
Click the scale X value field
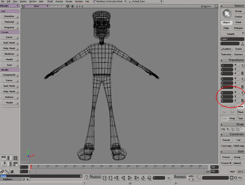click(x=227, y=66)
